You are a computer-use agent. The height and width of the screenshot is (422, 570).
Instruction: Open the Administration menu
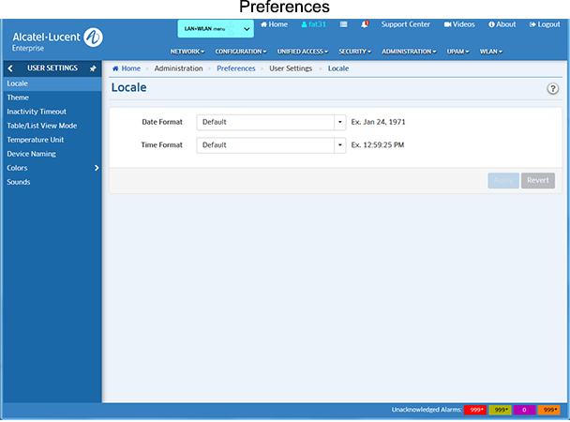tap(409, 52)
